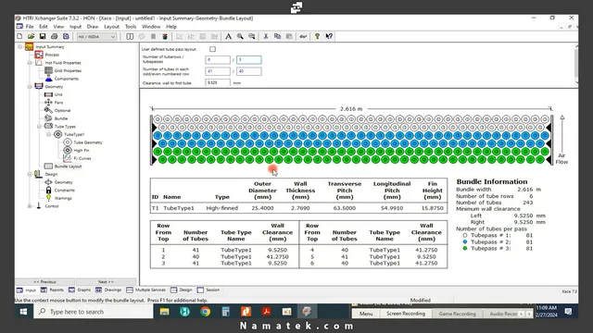
Task: Click the split window panes icon
Action: click(130, 36)
